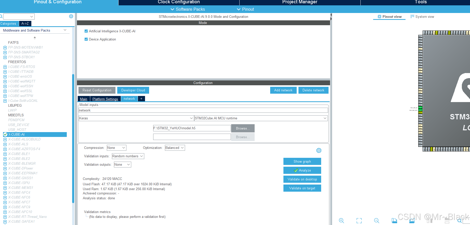This screenshot has width=470, height=225.
Task: Fit the chip to the view
Action: tap(359, 221)
